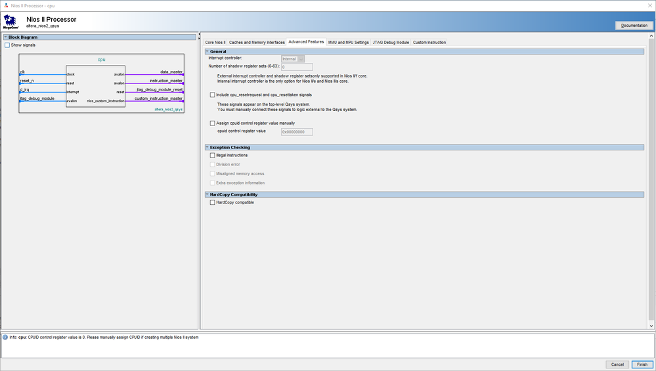Click the Finish button
The height and width of the screenshot is (371, 656).
tap(642, 364)
